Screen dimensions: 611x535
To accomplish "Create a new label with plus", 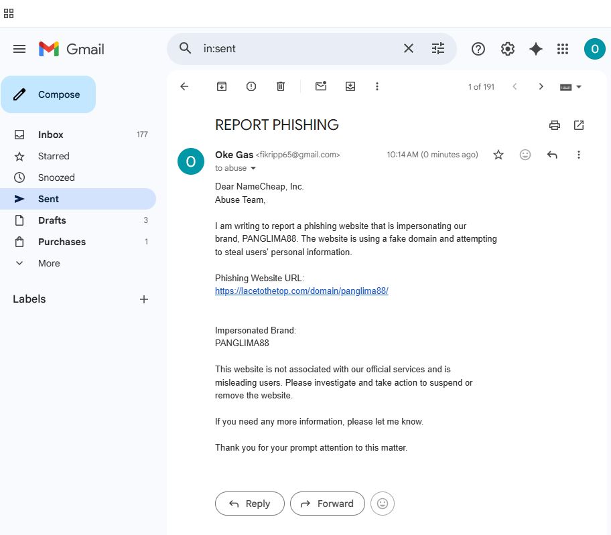I will [144, 299].
